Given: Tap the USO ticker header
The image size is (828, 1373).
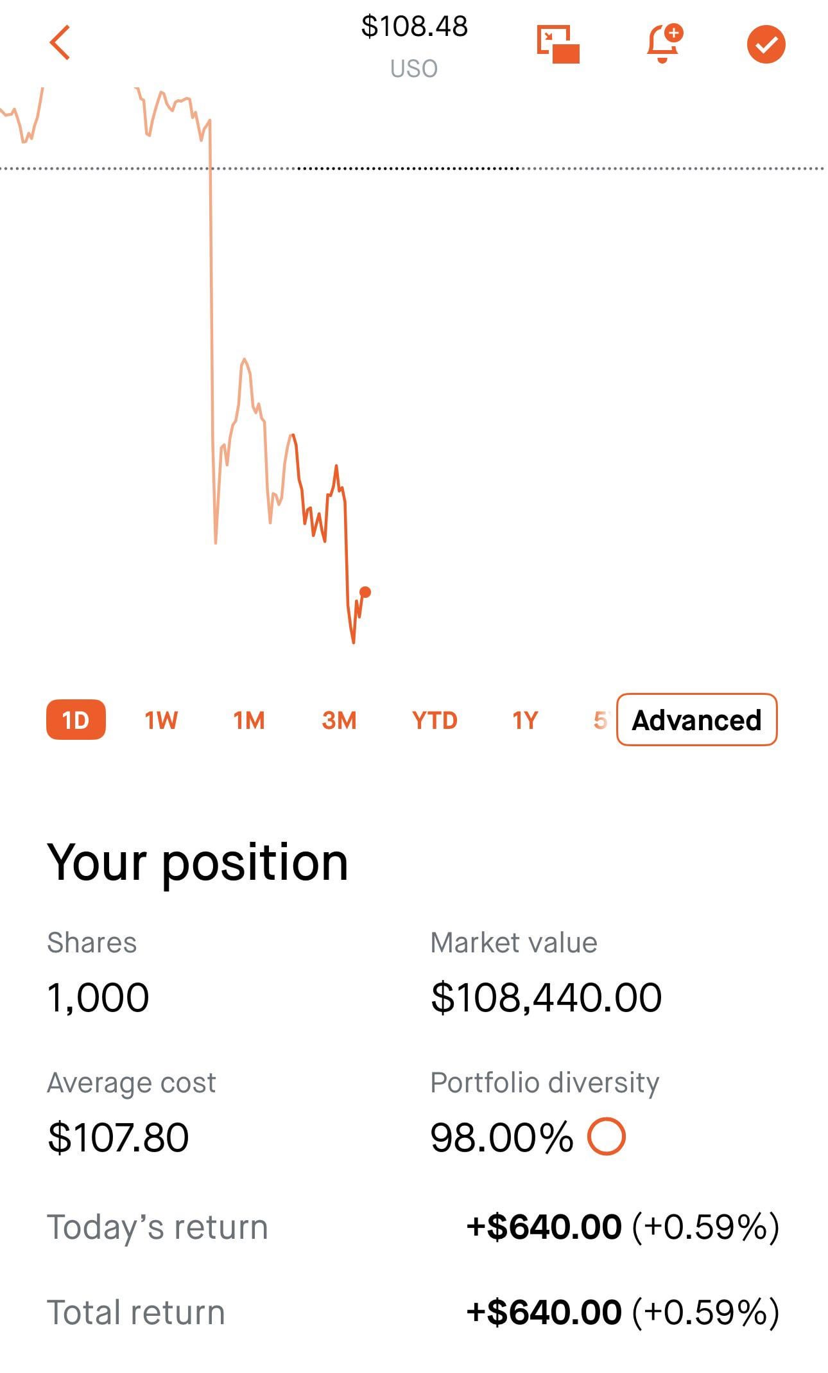Looking at the screenshot, I should click(x=414, y=68).
